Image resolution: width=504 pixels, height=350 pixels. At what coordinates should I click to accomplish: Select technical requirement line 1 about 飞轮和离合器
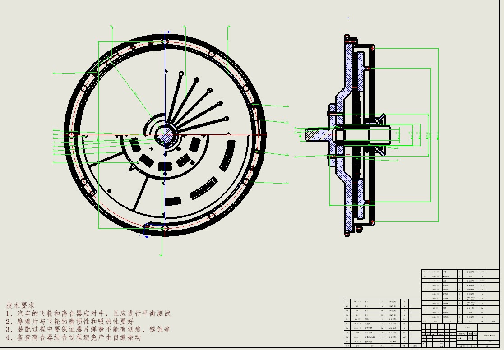point(88,313)
